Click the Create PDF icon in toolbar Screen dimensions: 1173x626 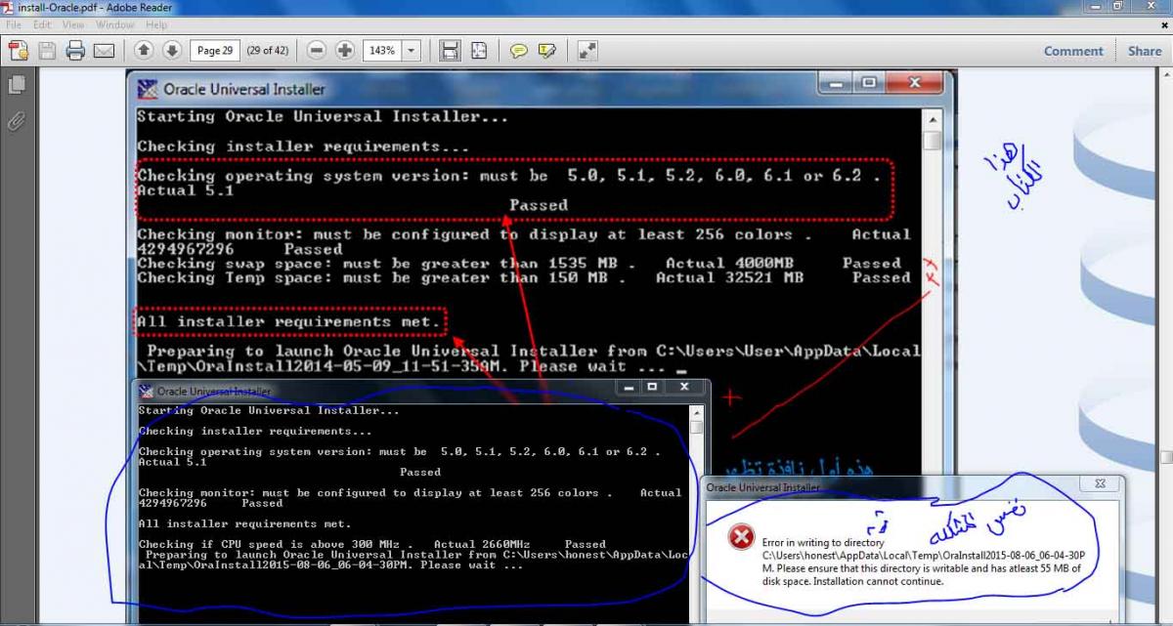[19, 51]
